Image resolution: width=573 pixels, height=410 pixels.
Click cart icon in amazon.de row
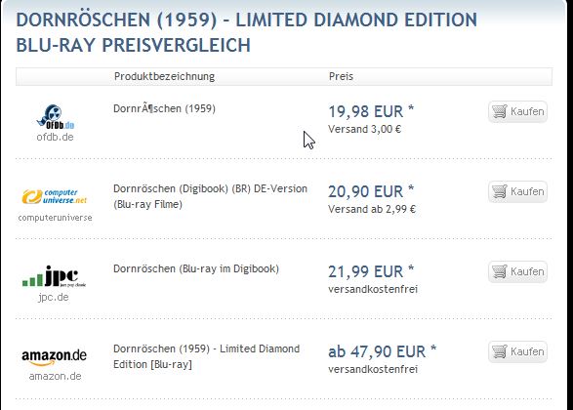[500, 351]
